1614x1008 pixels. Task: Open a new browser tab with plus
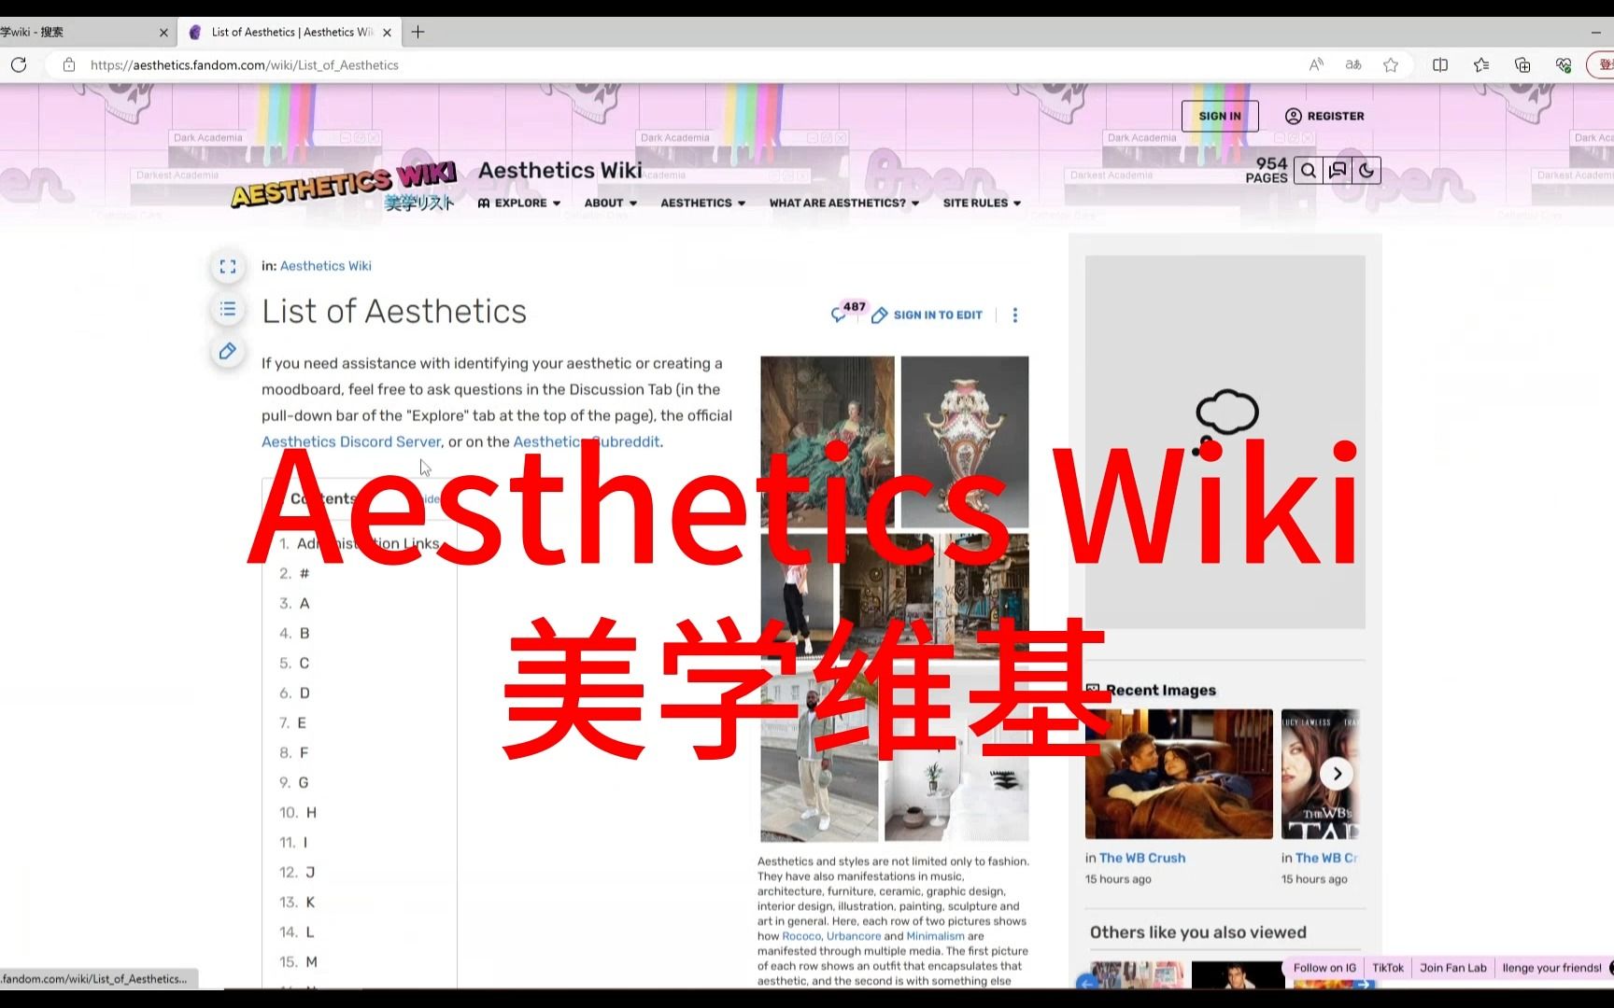pyautogui.click(x=418, y=32)
